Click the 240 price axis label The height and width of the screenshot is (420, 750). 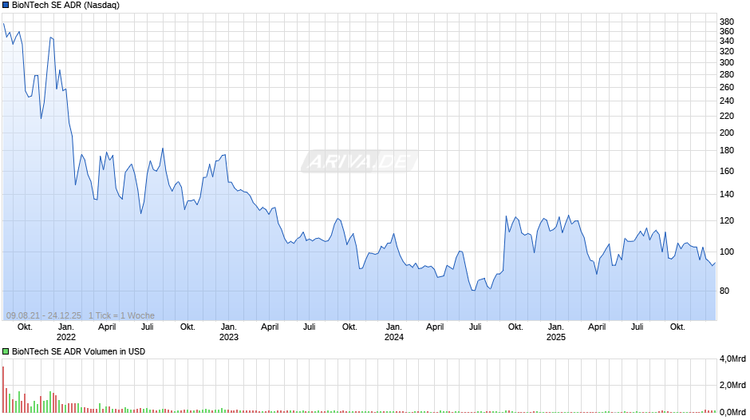click(727, 101)
